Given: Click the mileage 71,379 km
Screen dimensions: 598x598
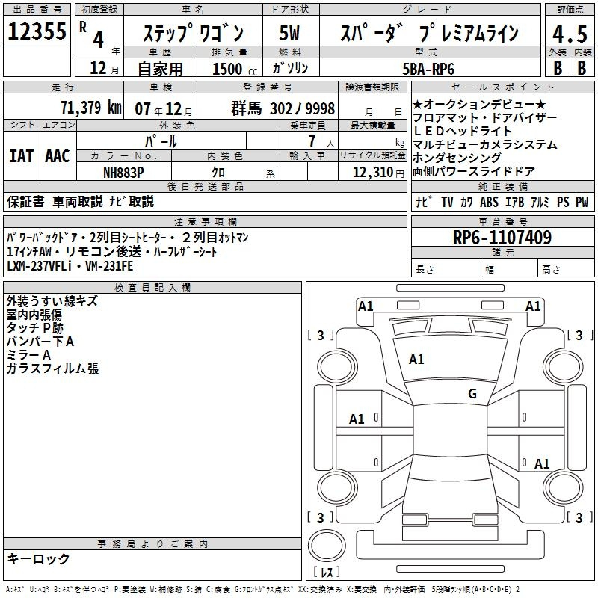Looking at the screenshot, I should point(91,108).
